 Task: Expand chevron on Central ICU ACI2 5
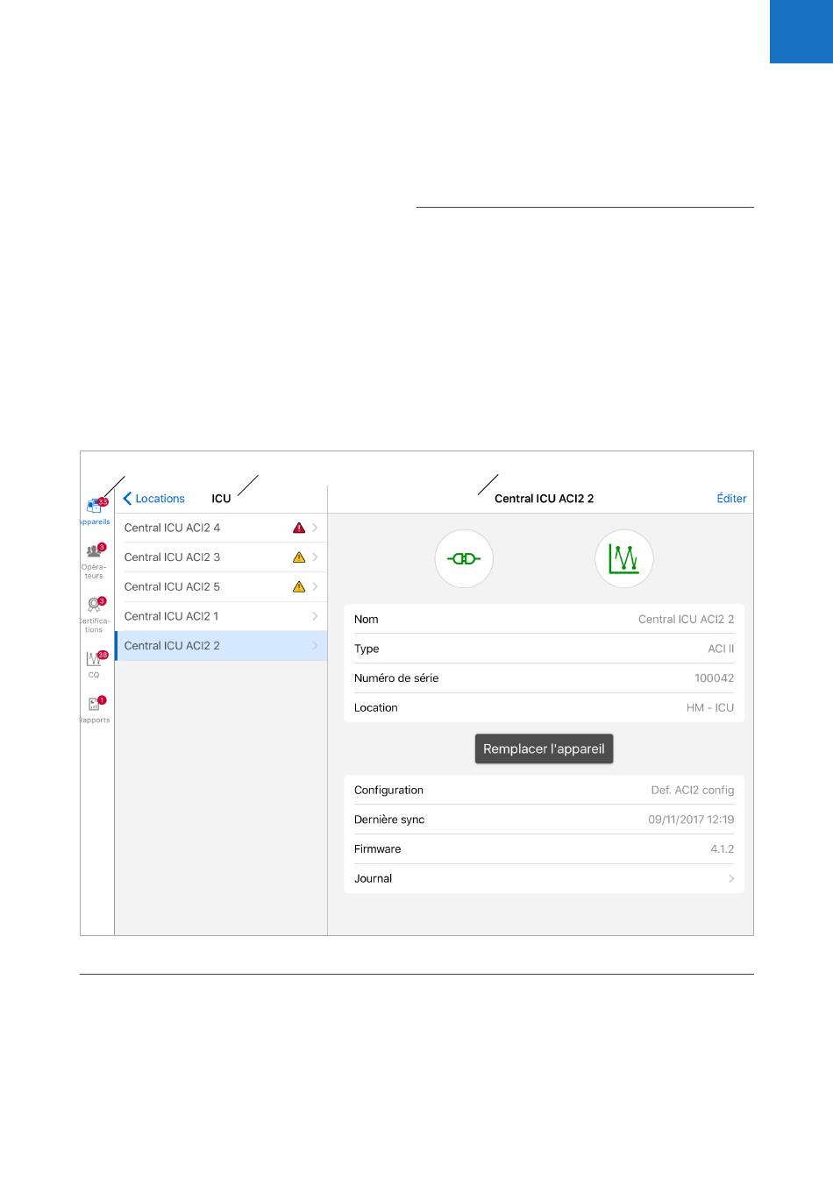(315, 587)
